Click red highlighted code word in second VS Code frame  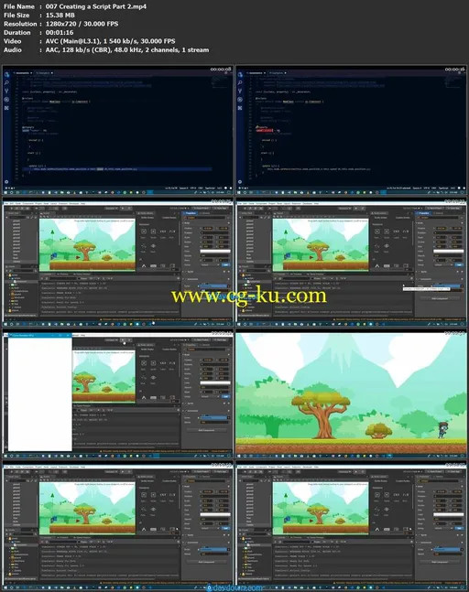point(265,130)
